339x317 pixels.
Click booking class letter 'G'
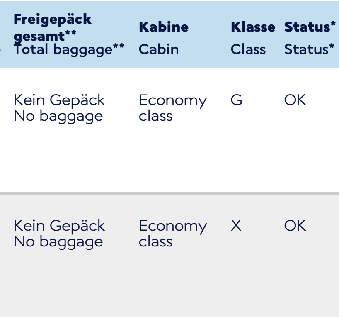[x=236, y=100]
